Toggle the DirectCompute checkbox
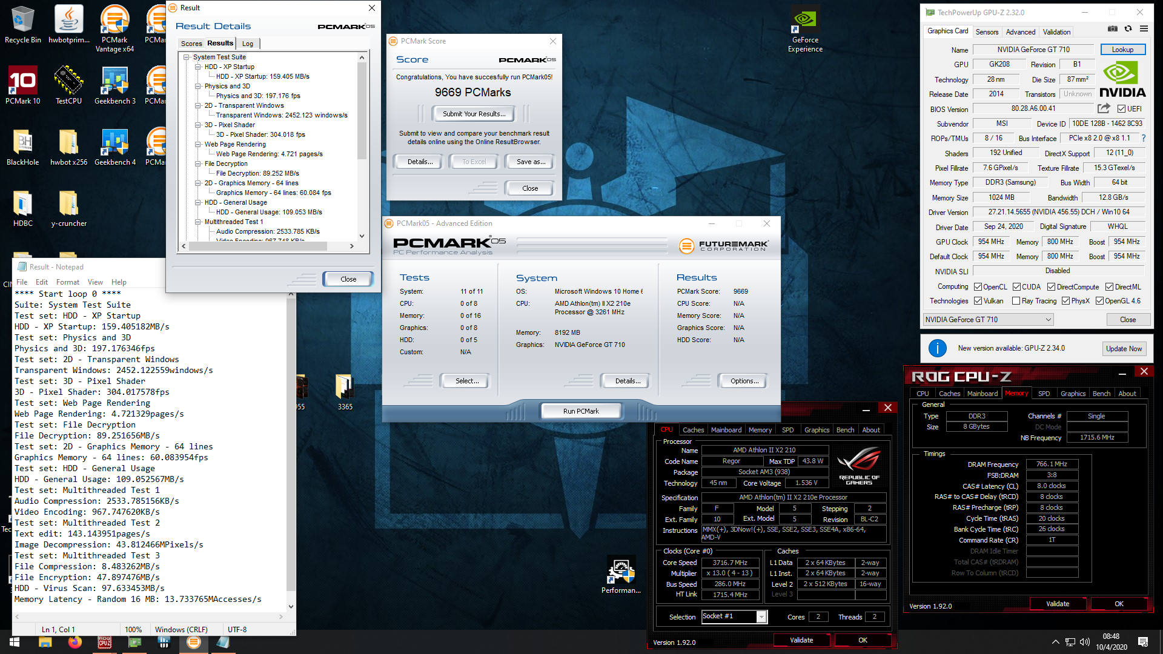1163x654 pixels. tap(1051, 287)
